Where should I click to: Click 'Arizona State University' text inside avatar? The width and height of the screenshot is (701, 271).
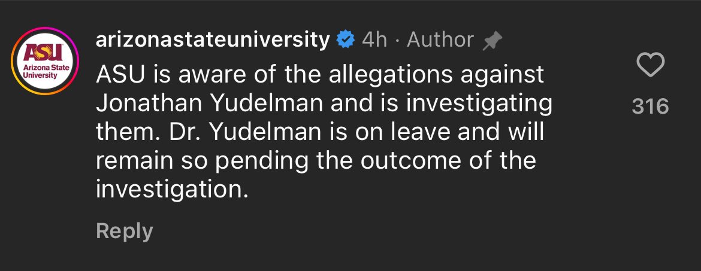[x=44, y=71]
